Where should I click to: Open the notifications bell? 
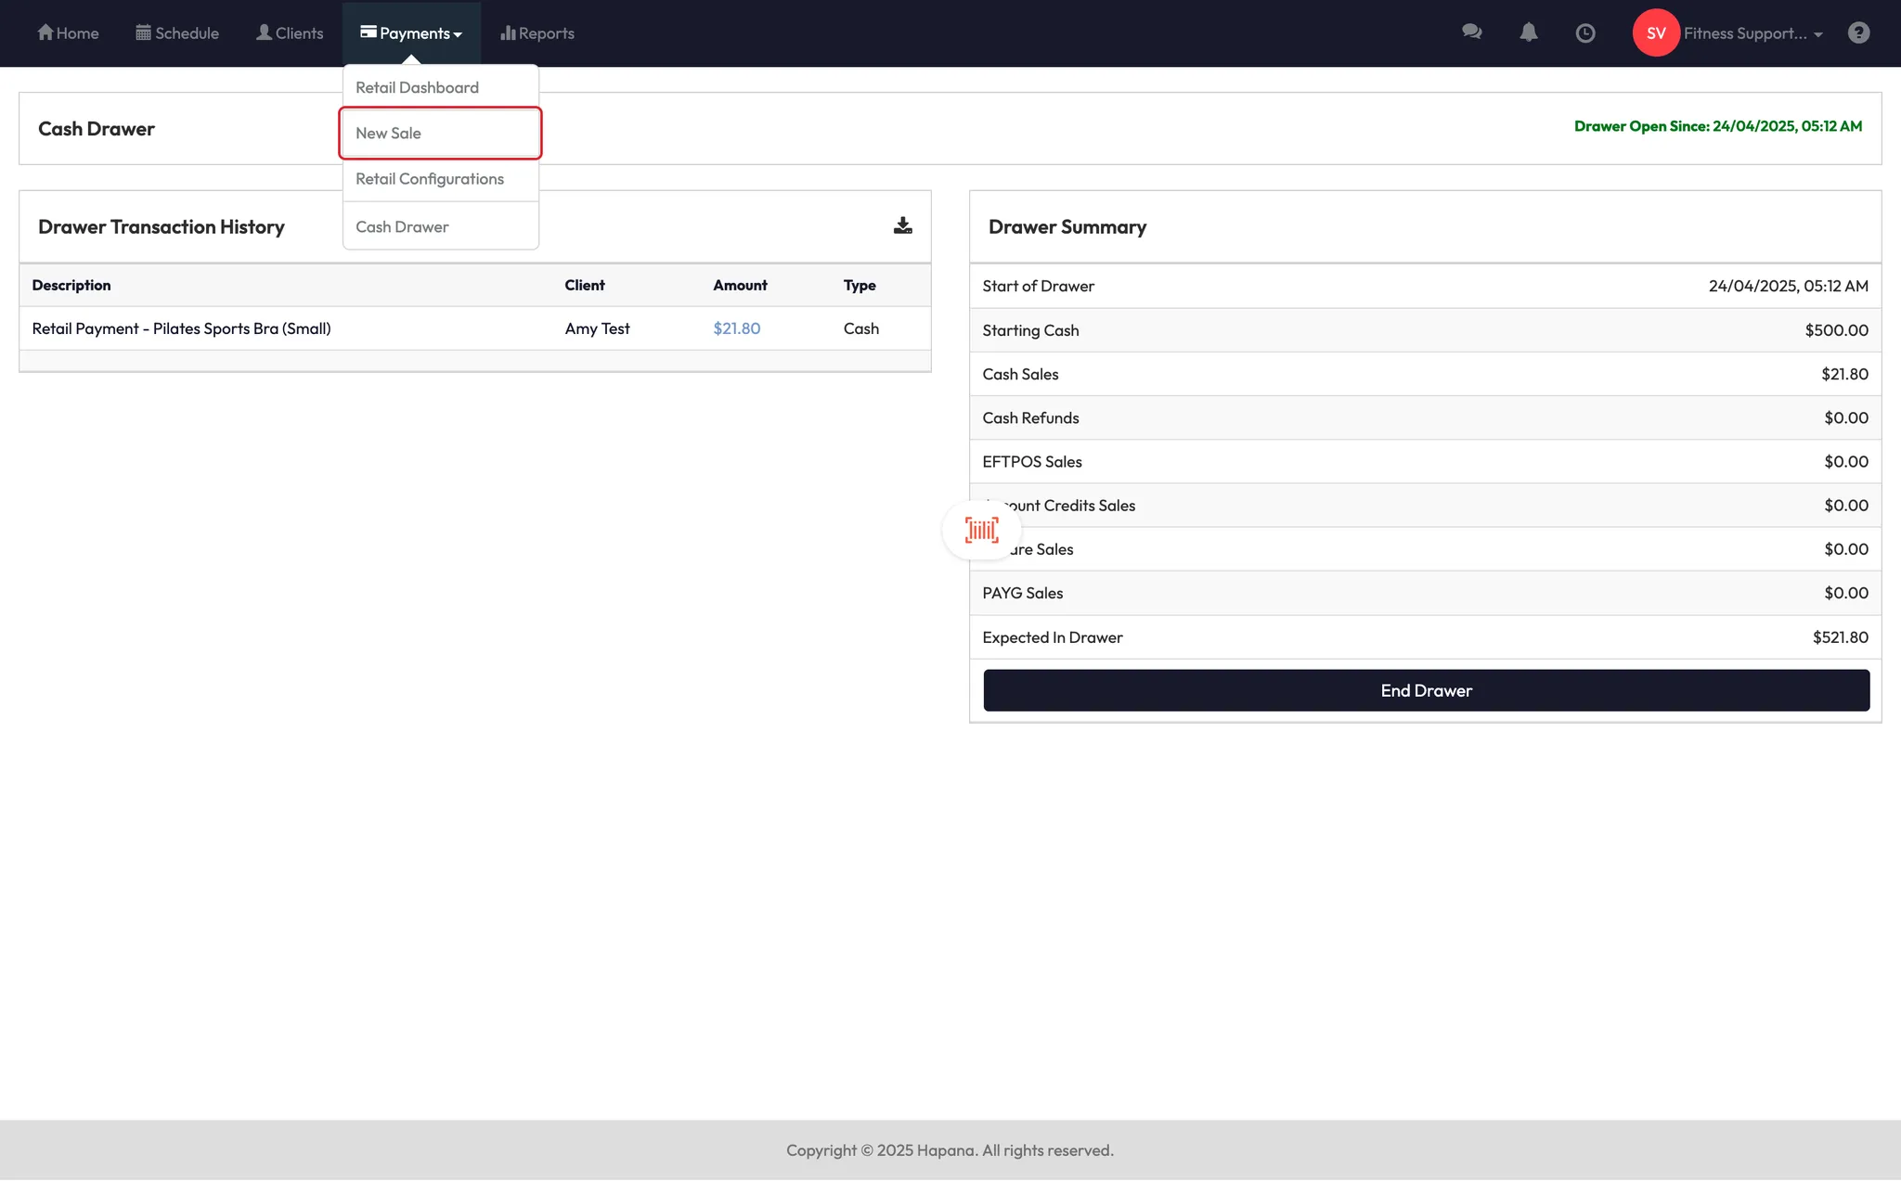click(x=1528, y=32)
